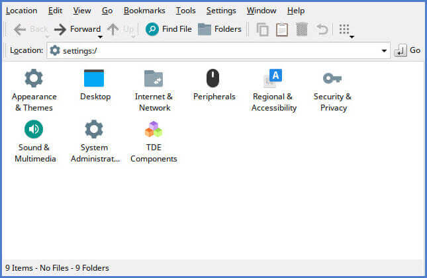Toggle the Folders sidebar button
The width and height of the screenshot is (427, 278).
point(220,29)
